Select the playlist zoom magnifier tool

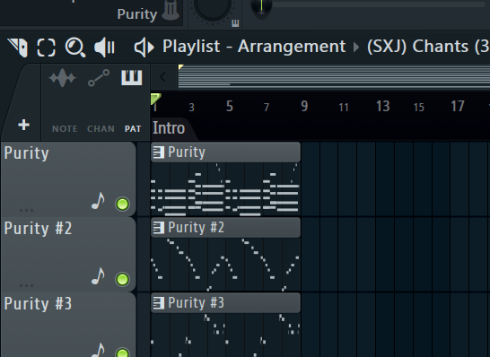coord(75,48)
